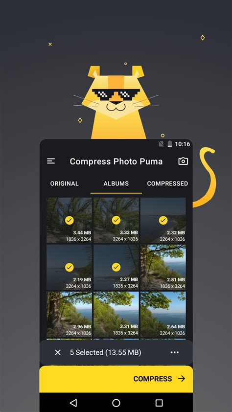
Task: Switch to the ORIGINAL tab
Action: pos(65,183)
